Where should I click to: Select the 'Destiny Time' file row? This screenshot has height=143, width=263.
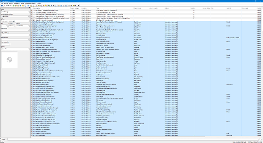146,69
